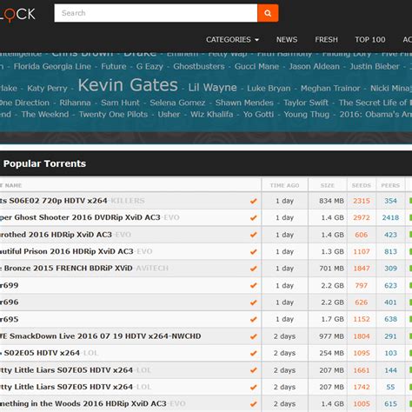The height and width of the screenshot is (412, 412).
Task: Go to the FRESH section
Action: click(326, 39)
